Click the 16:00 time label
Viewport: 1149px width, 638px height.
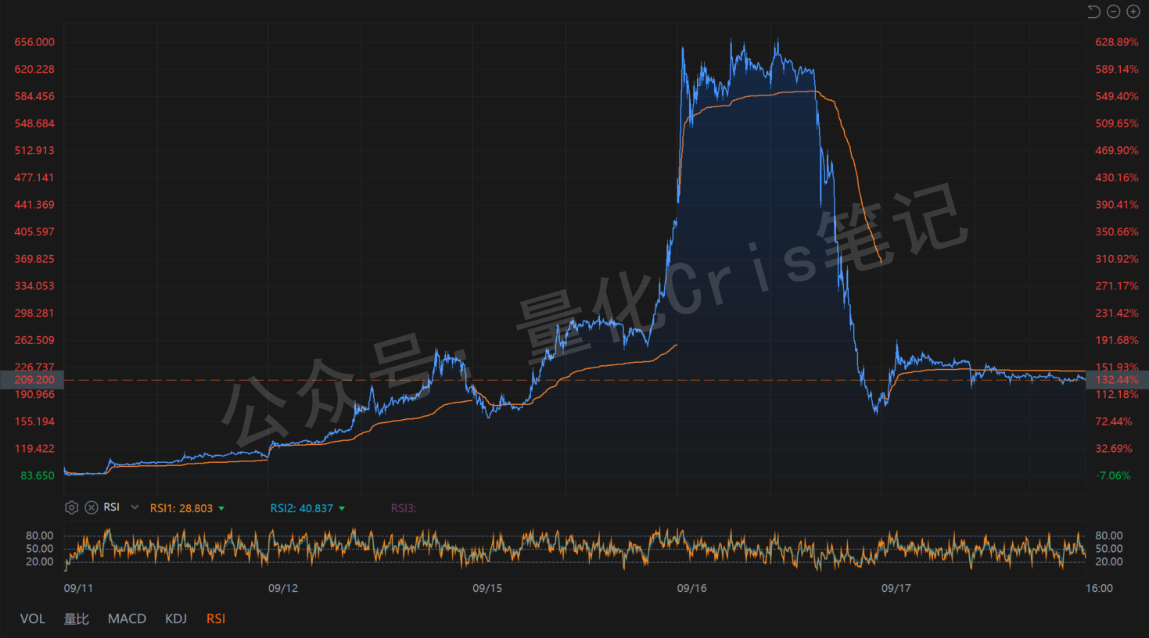(1099, 588)
